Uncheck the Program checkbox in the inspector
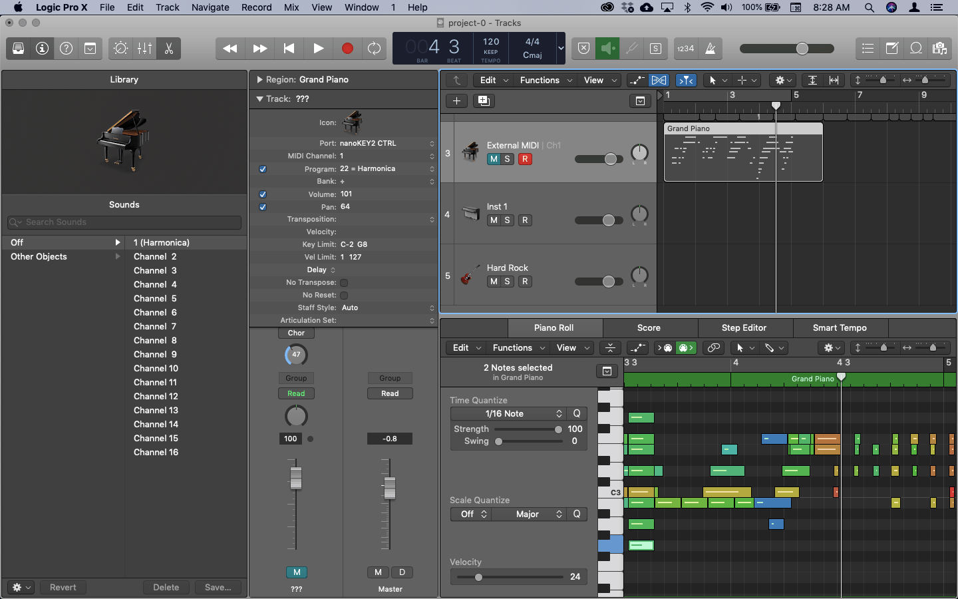The image size is (958, 599). [x=263, y=168]
